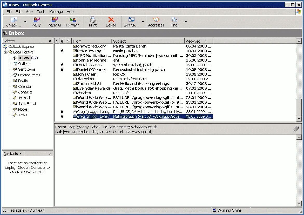Viewport: 304px width, 215px height.
Task: Click the Windows logo throbber icon
Action: tap(299, 12)
